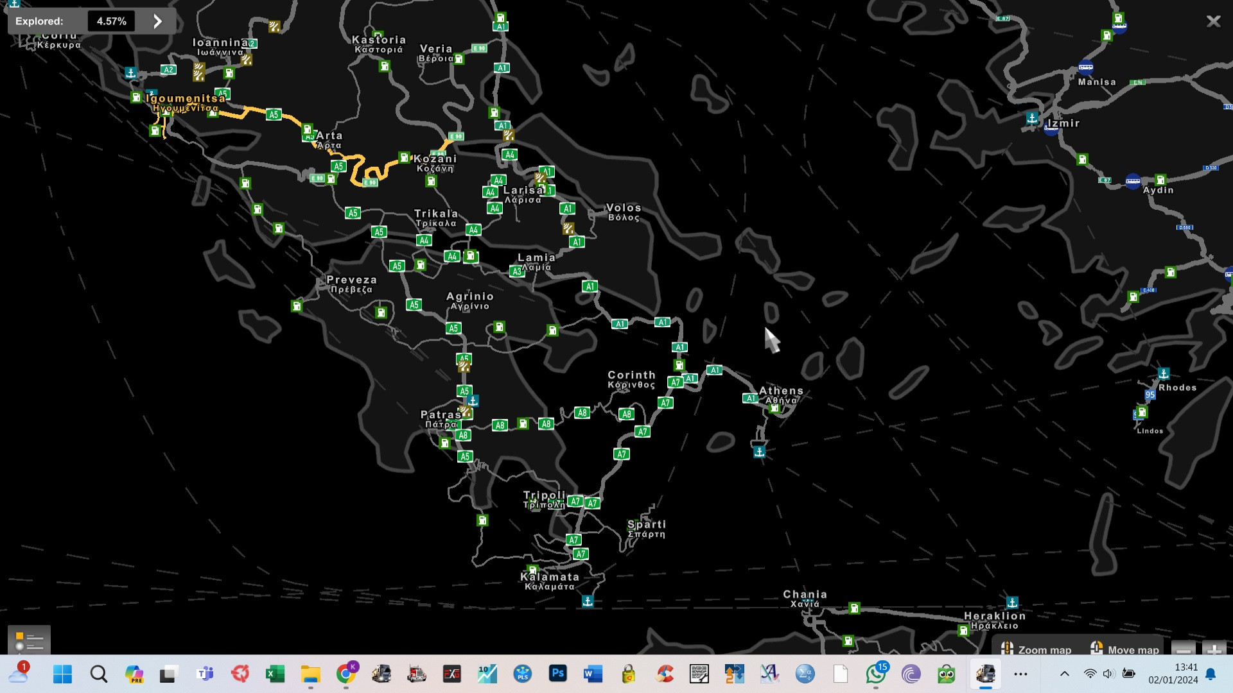The width and height of the screenshot is (1233, 693).
Task: Open the map legend panel
Action: coord(29,640)
